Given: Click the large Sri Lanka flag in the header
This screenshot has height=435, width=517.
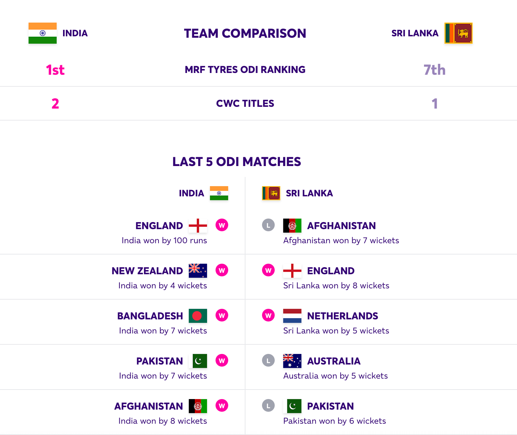Looking at the screenshot, I should (458, 33).
